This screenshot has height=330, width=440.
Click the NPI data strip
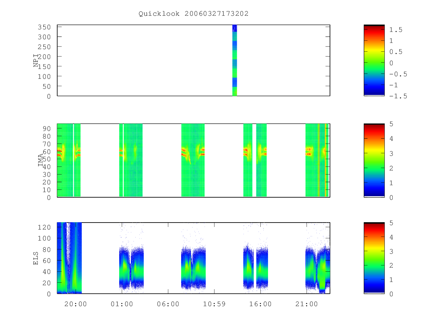click(235, 60)
